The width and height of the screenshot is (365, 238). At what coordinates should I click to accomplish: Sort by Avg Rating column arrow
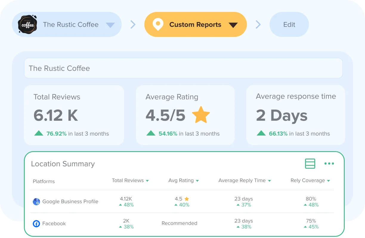[197, 181]
